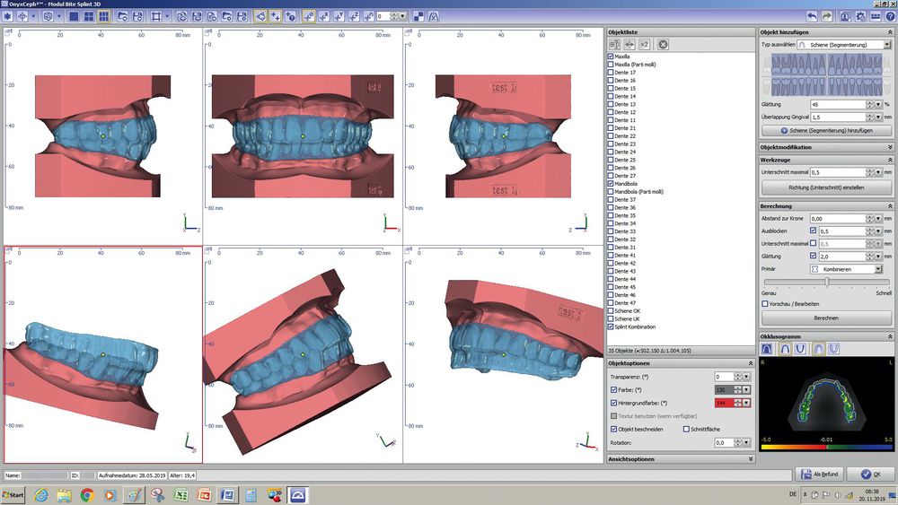Image resolution: width=898 pixels, height=505 pixels.
Task: Expand the Ansichtsoptionen section
Action: pos(750,459)
